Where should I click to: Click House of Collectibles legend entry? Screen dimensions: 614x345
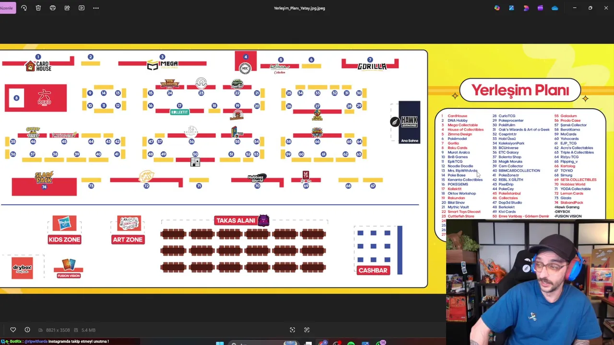[465, 129]
